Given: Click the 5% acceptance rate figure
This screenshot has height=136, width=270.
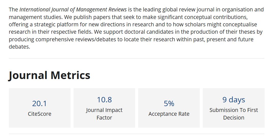Looking at the screenshot, I should click(x=169, y=103).
